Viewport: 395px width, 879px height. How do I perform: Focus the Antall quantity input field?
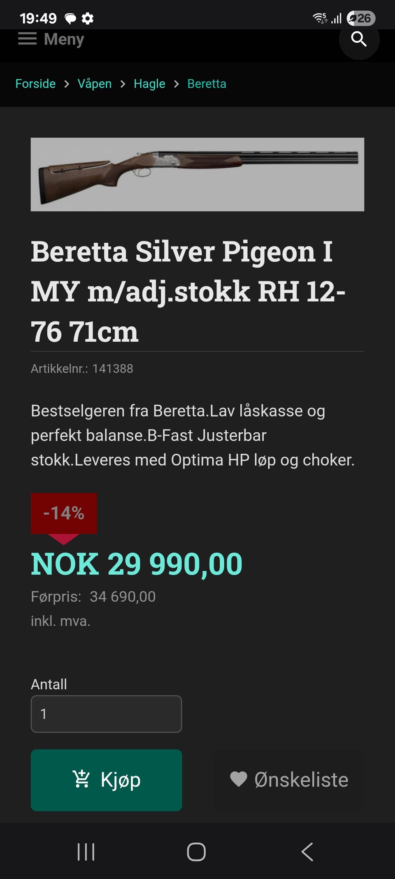[106, 714]
